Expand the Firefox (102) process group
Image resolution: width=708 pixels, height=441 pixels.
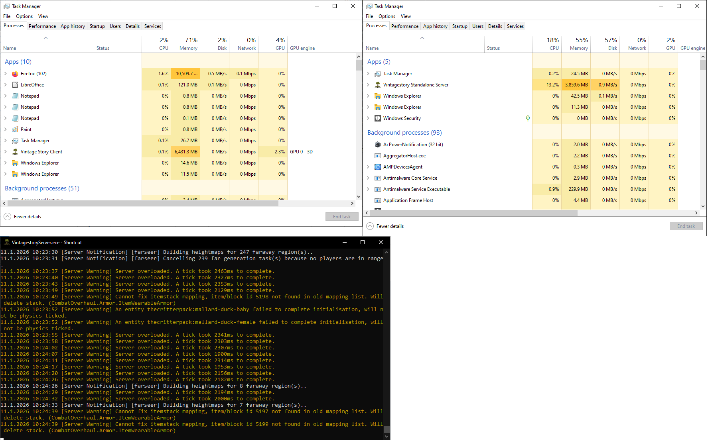[x=6, y=74]
